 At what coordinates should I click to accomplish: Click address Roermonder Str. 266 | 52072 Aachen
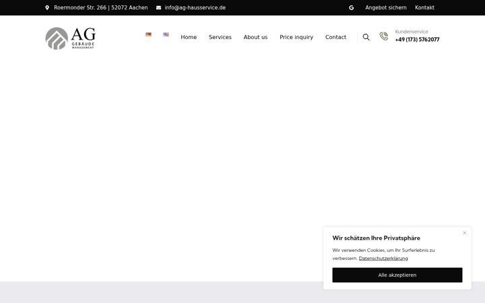[101, 7]
